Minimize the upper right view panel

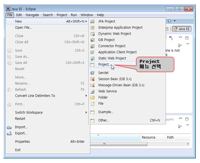[180, 37]
